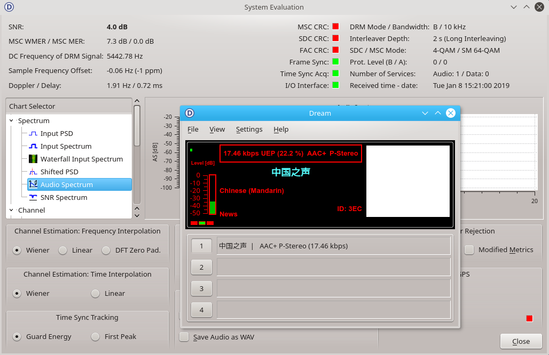
Task: Click the SNR value 4.0 dB
Action: 117,27
